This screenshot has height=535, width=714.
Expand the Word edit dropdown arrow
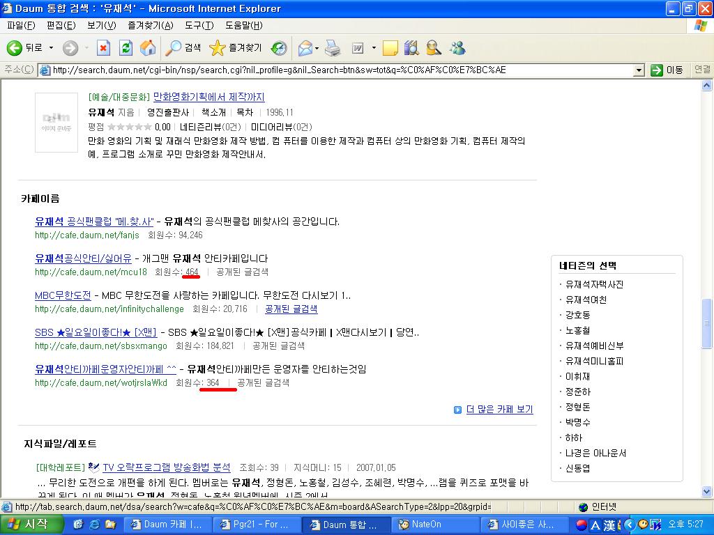pos(374,48)
